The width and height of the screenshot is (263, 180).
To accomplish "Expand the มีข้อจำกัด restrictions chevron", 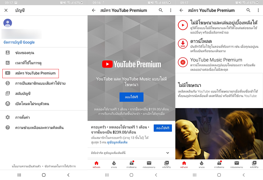I will tap(168, 153).
